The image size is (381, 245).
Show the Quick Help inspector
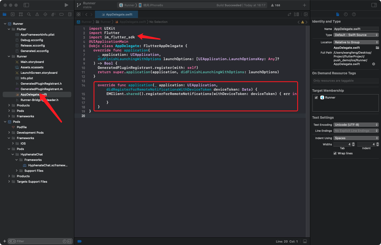354,14
